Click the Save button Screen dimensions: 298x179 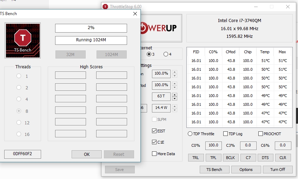pos(120,170)
